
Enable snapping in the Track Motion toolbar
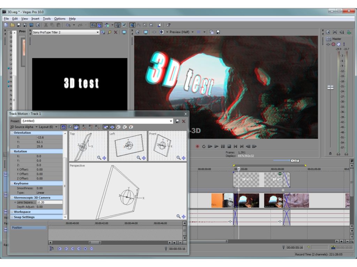click(x=70, y=127)
